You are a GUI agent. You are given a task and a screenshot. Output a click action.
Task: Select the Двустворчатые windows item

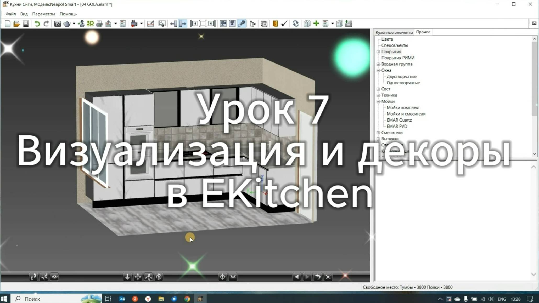[x=401, y=77]
